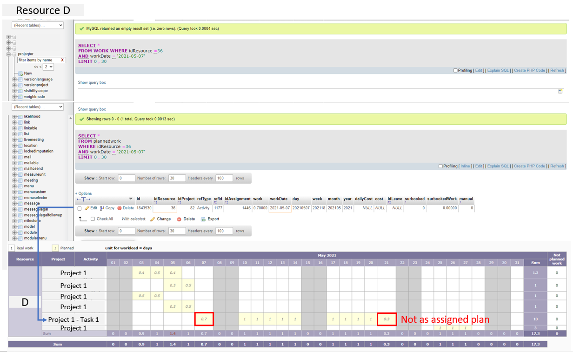Clear the table filter with the red X
The height and width of the screenshot is (352, 573).
click(x=62, y=60)
